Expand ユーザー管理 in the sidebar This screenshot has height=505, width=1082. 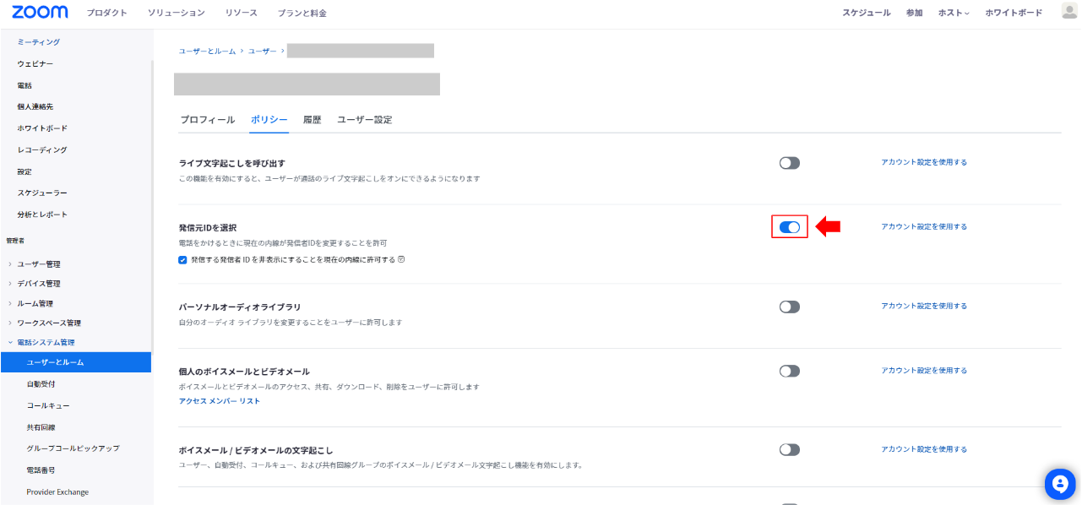click(x=38, y=264)
